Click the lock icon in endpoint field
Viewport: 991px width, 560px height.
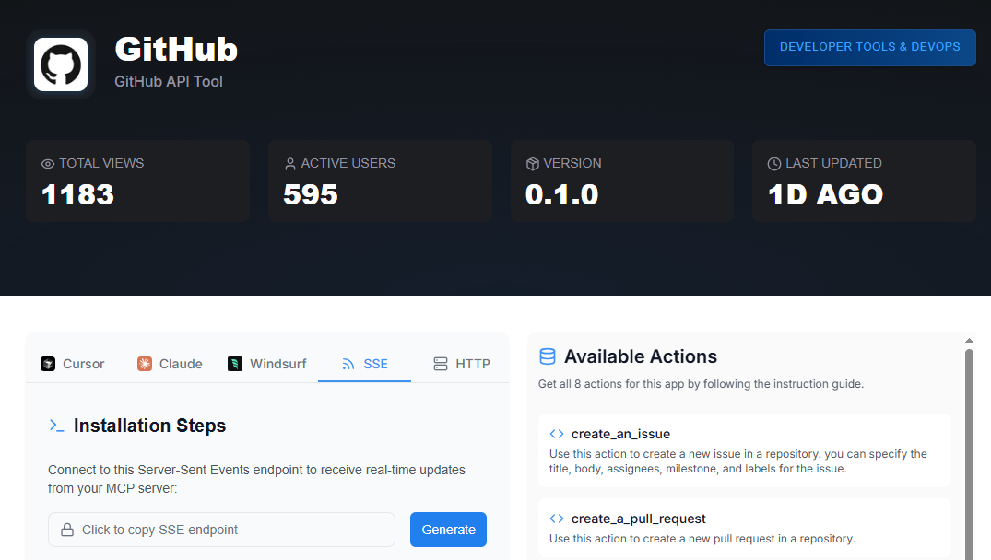point(67,530)
